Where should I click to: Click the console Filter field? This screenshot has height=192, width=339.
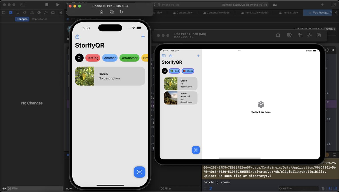point(299,188)
